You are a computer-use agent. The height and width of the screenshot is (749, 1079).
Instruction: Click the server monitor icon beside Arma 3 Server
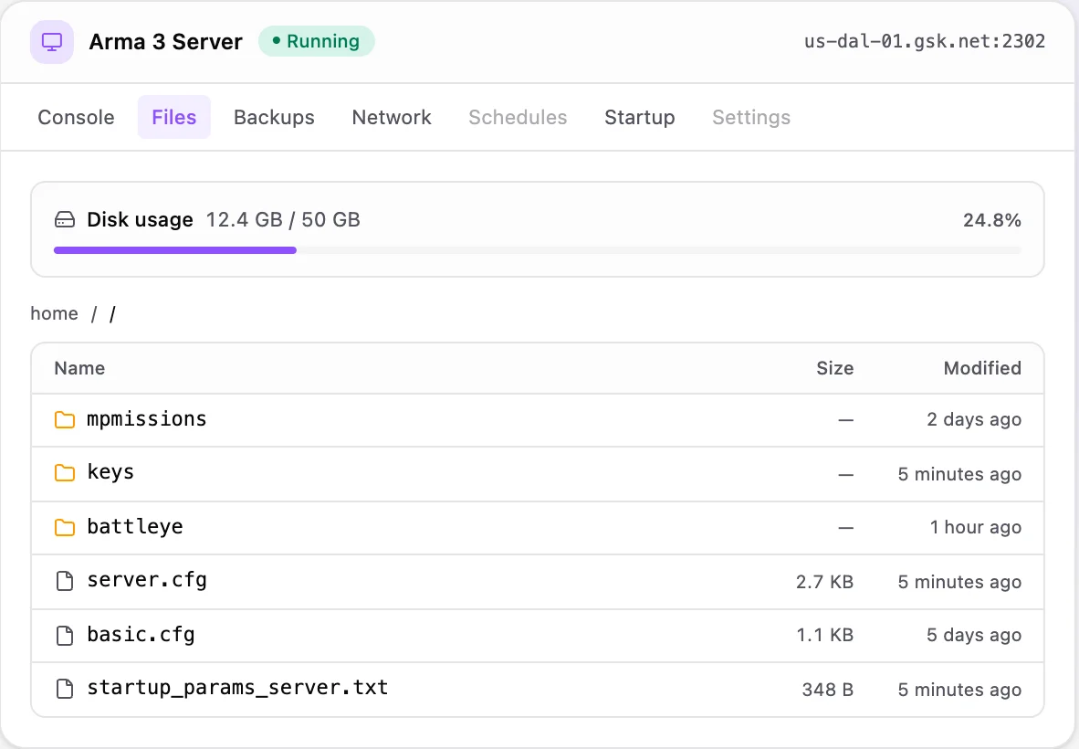tap(52, 42)
